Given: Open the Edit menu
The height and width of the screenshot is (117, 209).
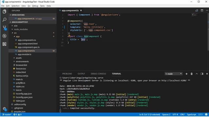Looking at the screenshot, I should coord(8,6).
